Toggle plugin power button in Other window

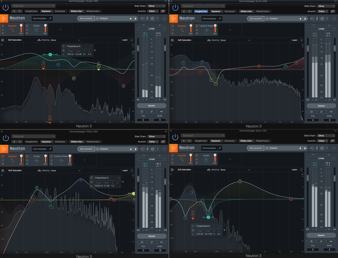[x=6, y=138]
